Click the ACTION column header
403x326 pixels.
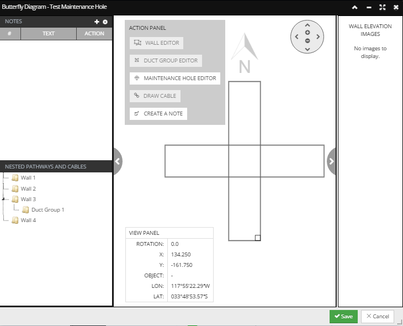coord(94,34)
